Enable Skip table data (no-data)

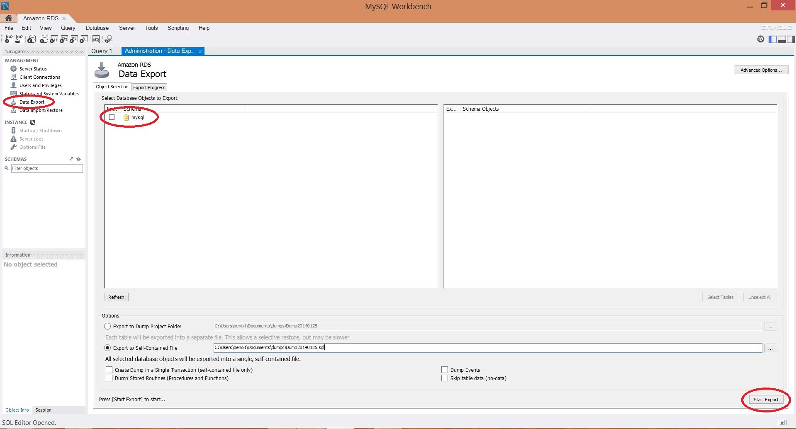tap(445, 378)
